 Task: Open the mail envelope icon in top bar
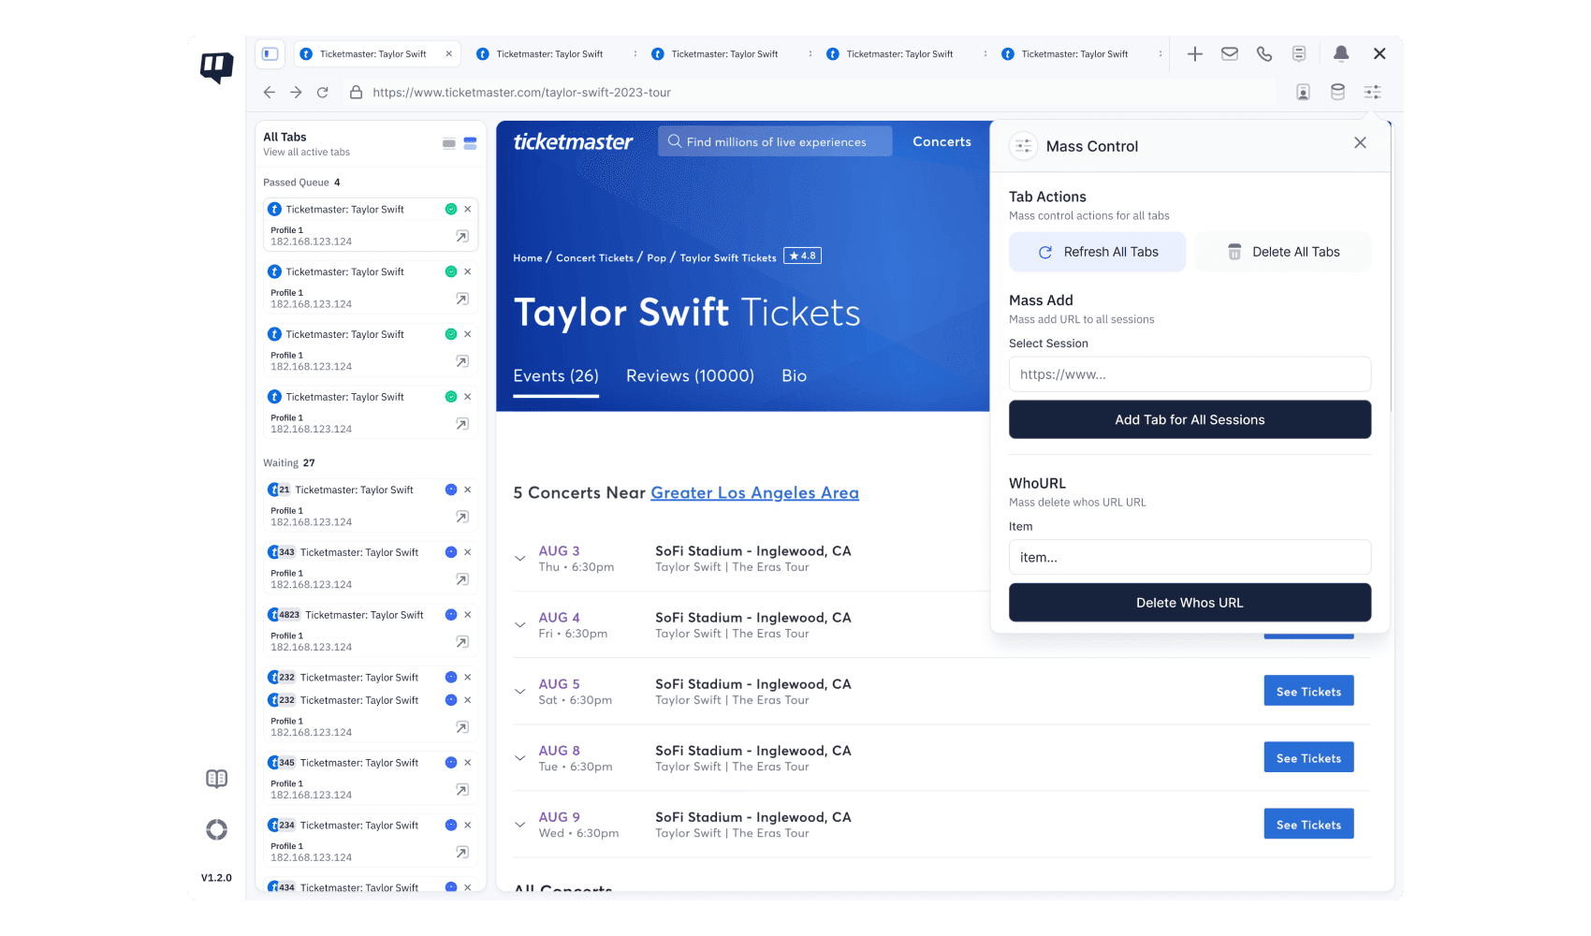(1230, 54)
